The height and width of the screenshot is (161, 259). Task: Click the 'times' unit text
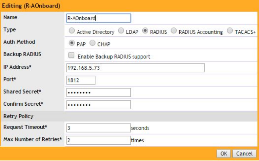click(x=137, y=140)
